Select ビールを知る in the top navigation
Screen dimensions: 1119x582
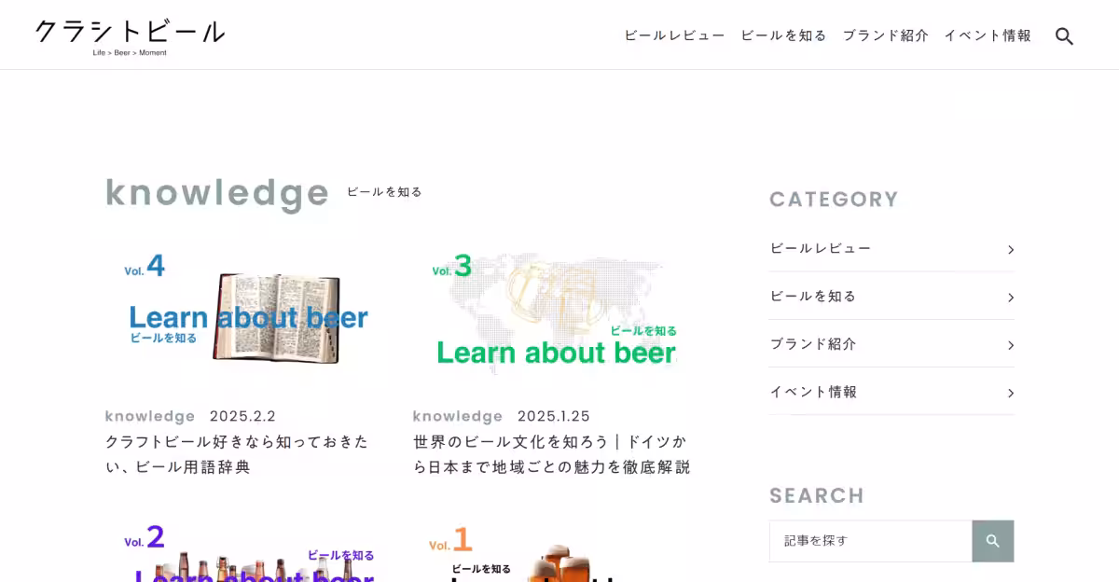(x=783, y=35)
